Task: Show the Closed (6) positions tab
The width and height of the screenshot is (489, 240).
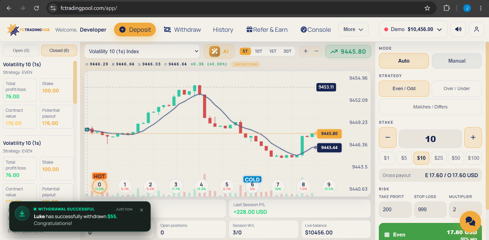Action: (x=59, y=51)
